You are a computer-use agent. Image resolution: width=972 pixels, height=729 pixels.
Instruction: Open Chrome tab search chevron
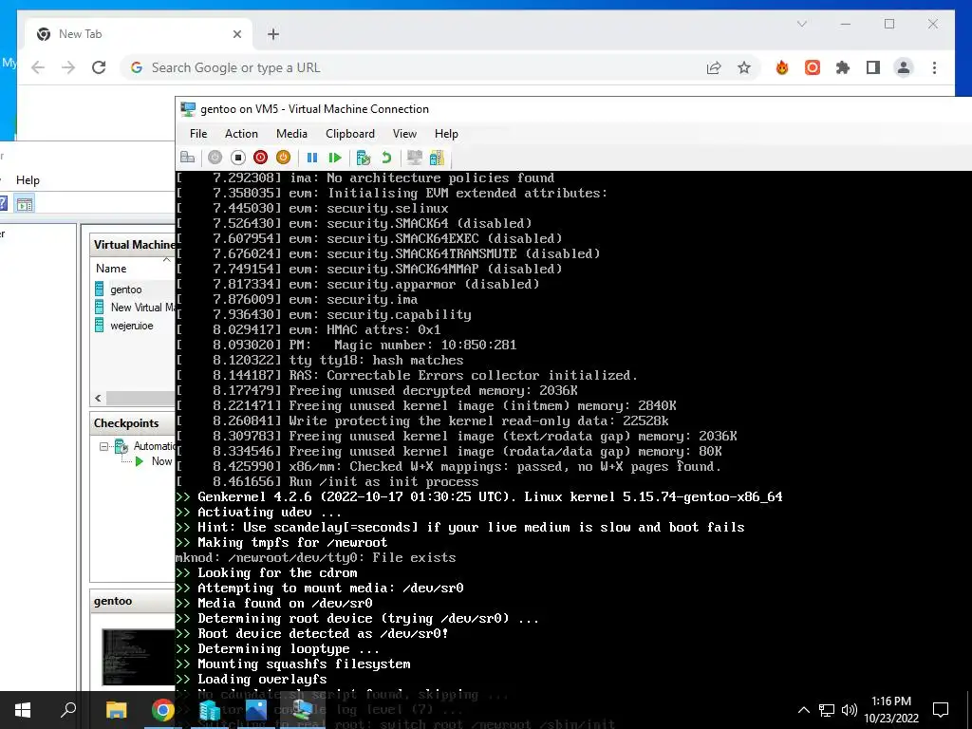click(801, 24)
